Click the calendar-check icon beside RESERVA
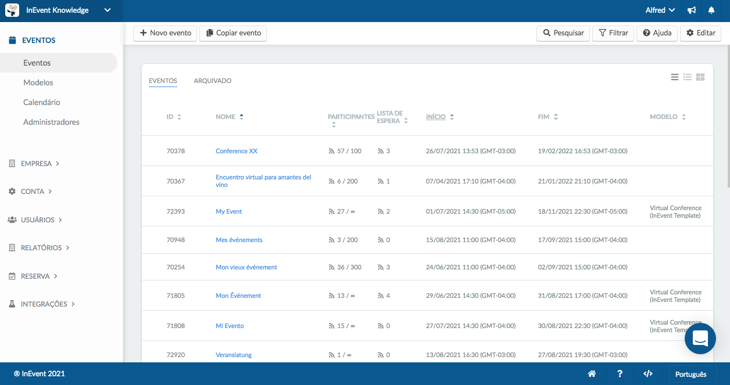The width and height of the screenshot is (730, 385). [12, 276]
